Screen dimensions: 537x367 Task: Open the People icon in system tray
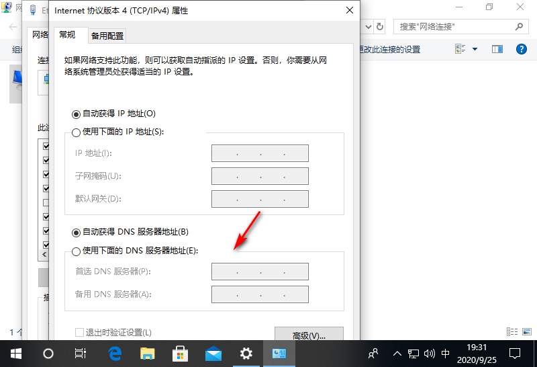pyautogui.click(x=373, y=354)
